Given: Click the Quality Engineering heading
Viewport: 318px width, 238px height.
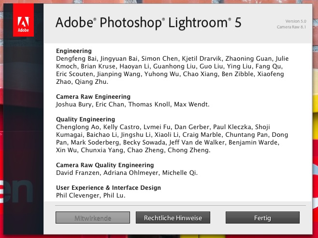Looking at the screenshot, I should [x=86, y=119].
